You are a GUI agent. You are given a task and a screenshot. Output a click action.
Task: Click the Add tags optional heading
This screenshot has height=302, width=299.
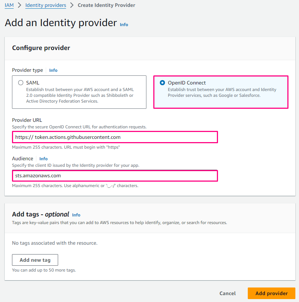(x=40, y=214)
